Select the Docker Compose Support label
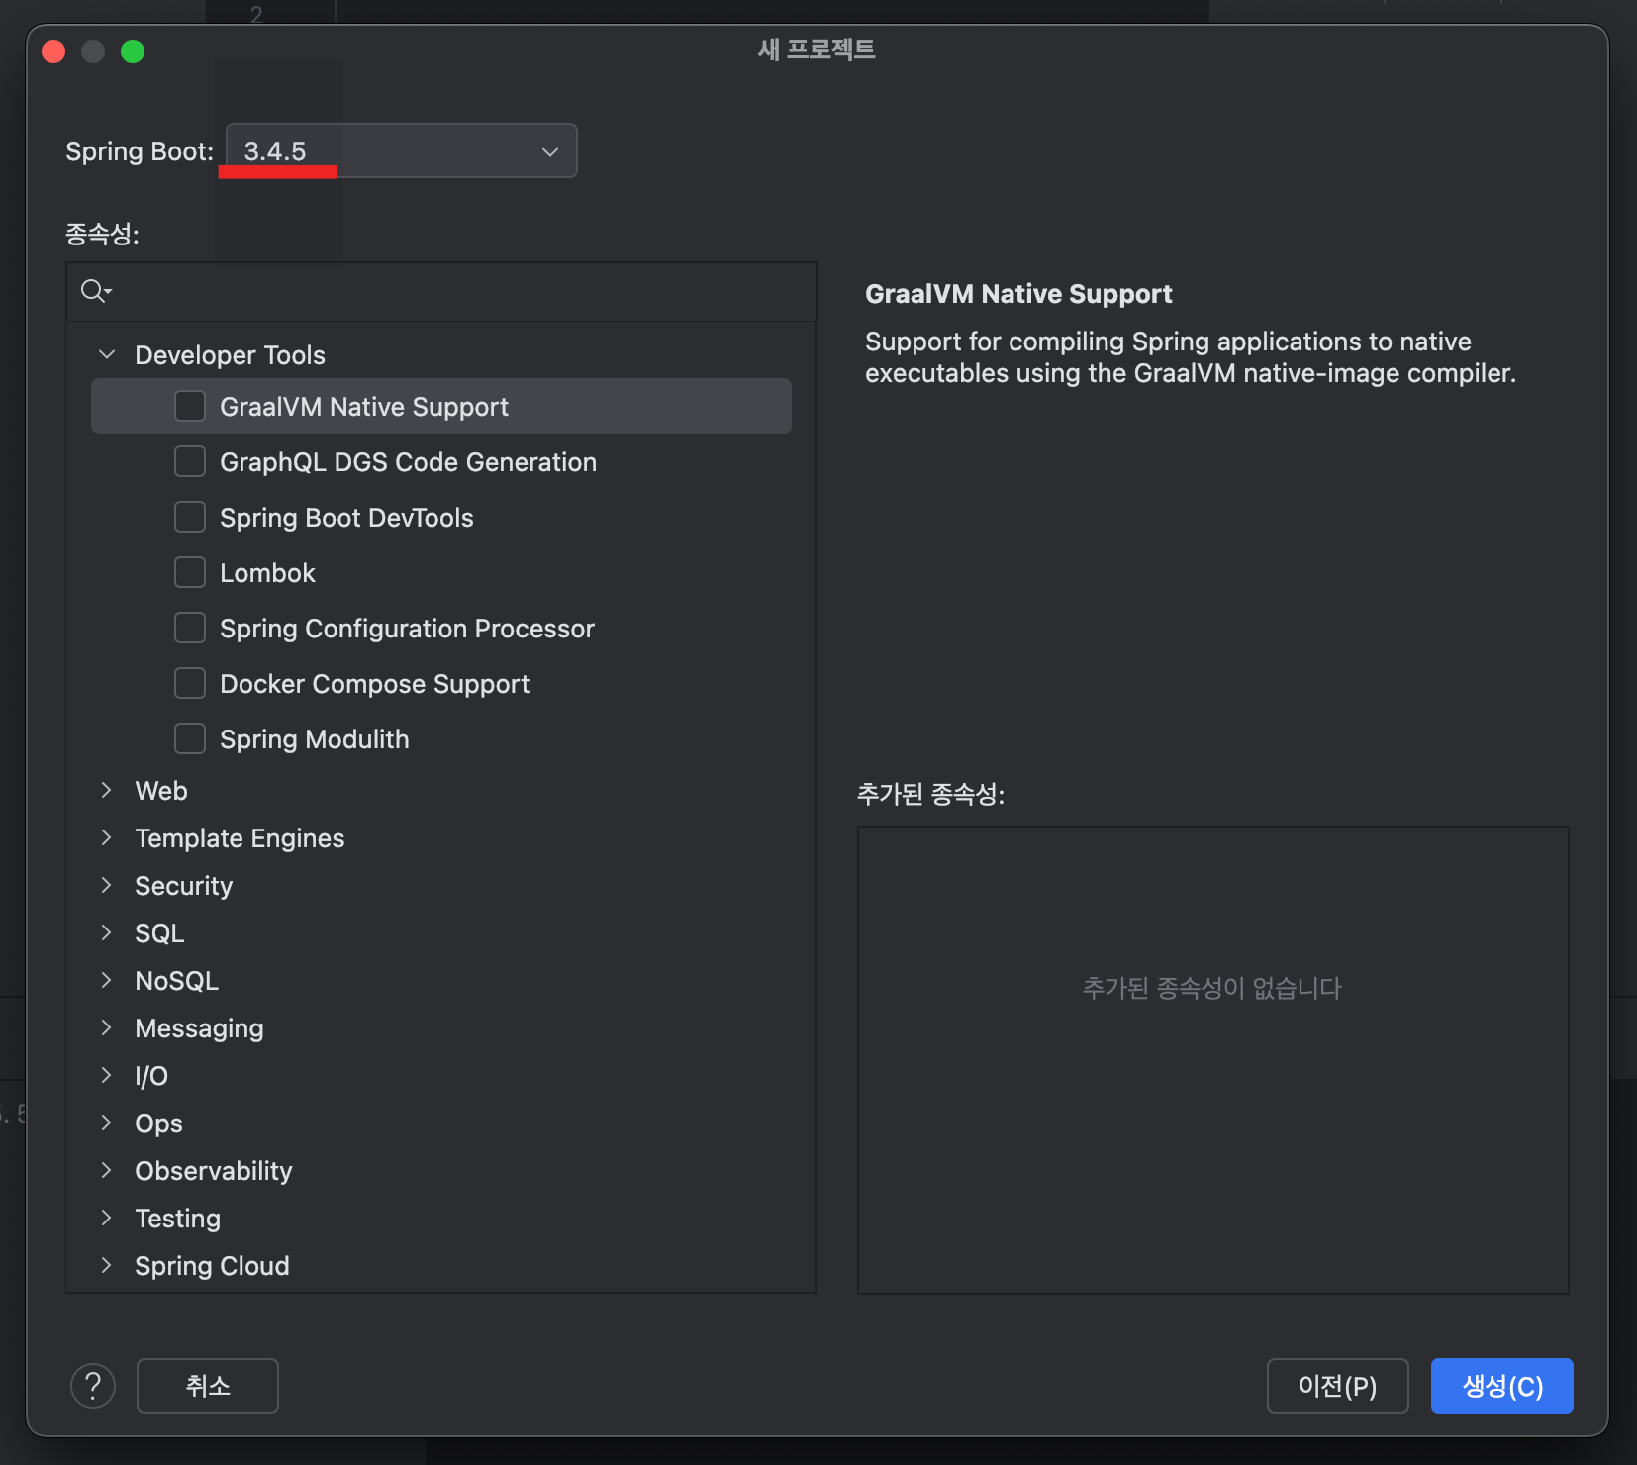 pos(374,684)
